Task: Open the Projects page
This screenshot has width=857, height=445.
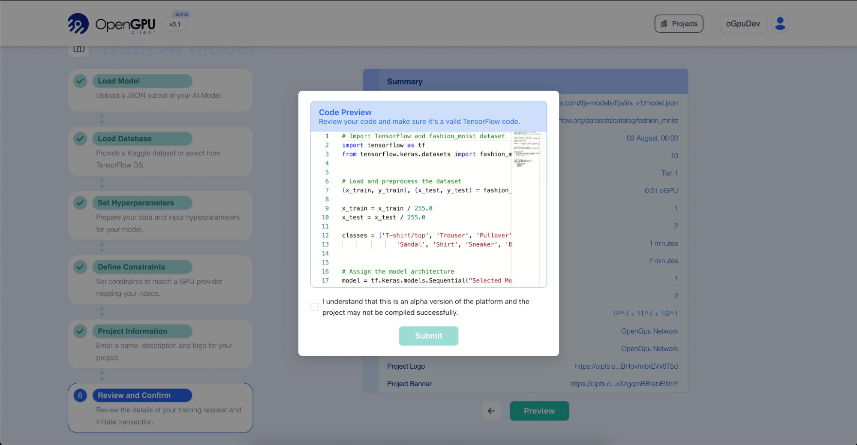Action: coord(679,24)
